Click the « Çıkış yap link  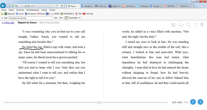(x=8, y=22)
